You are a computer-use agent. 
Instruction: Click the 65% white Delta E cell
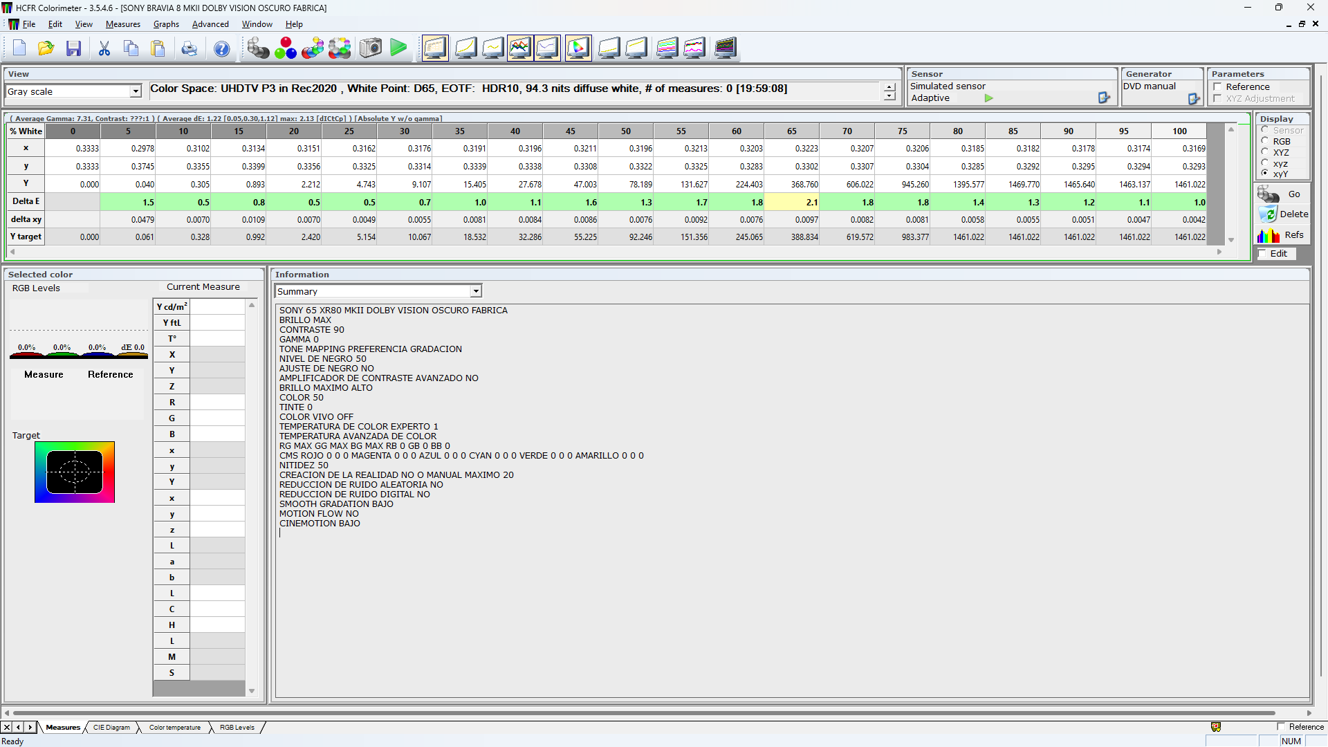(x=792, y=203)
